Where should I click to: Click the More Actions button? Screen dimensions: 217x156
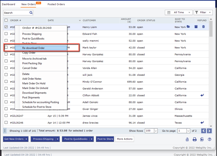click(124, 139)
